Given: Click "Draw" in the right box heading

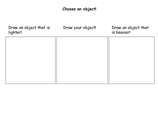Looking at the screenshot, I should 116,28.
